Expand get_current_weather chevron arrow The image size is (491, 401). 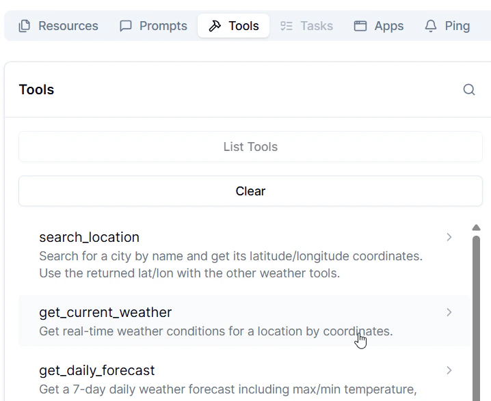tap(449, 312)
